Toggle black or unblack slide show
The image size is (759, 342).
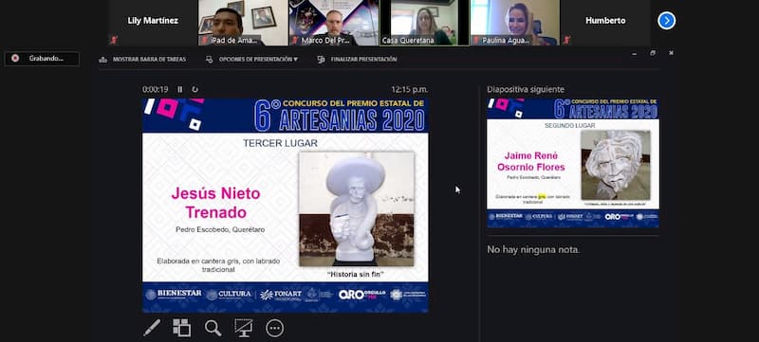[x=244, y=328]
